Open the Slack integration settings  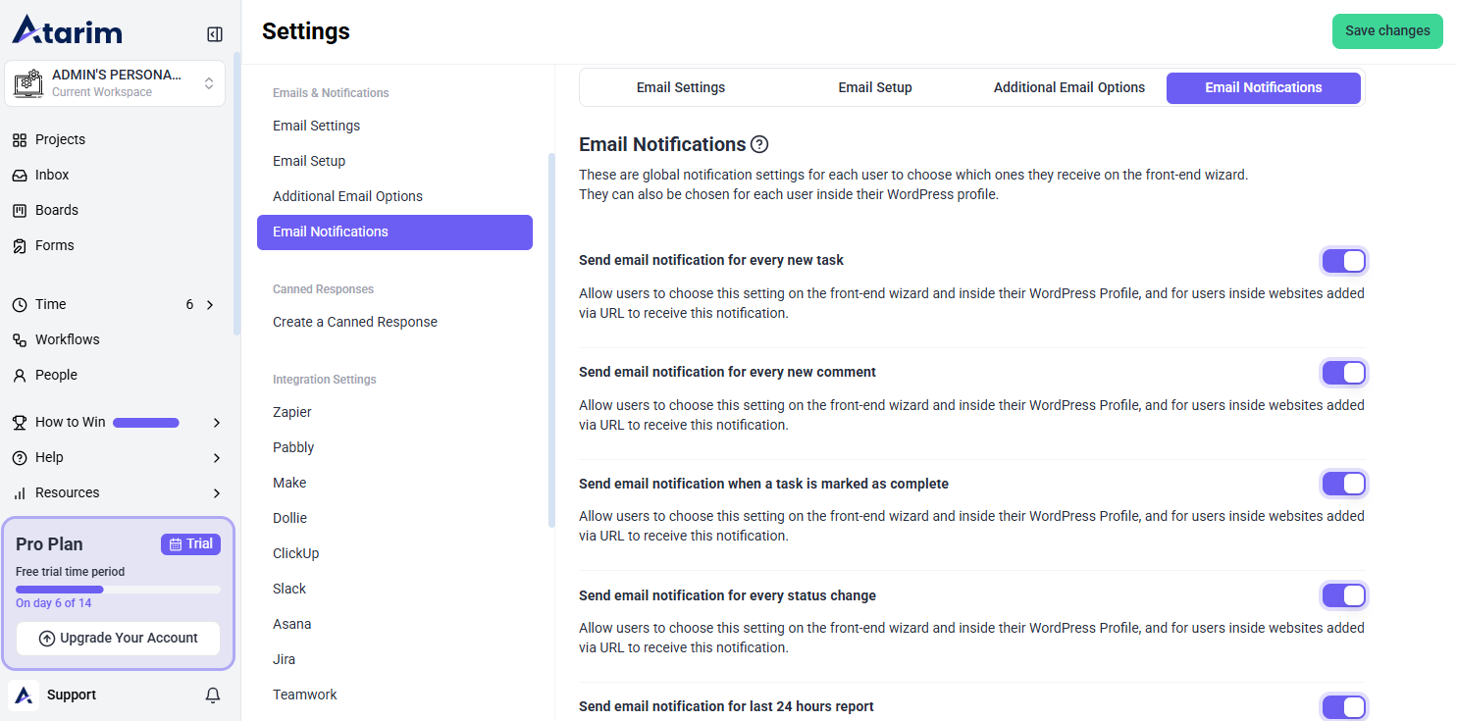tap(289, 589)
